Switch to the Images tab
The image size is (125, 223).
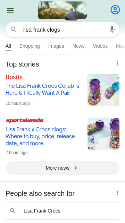(x=56, y=46)
